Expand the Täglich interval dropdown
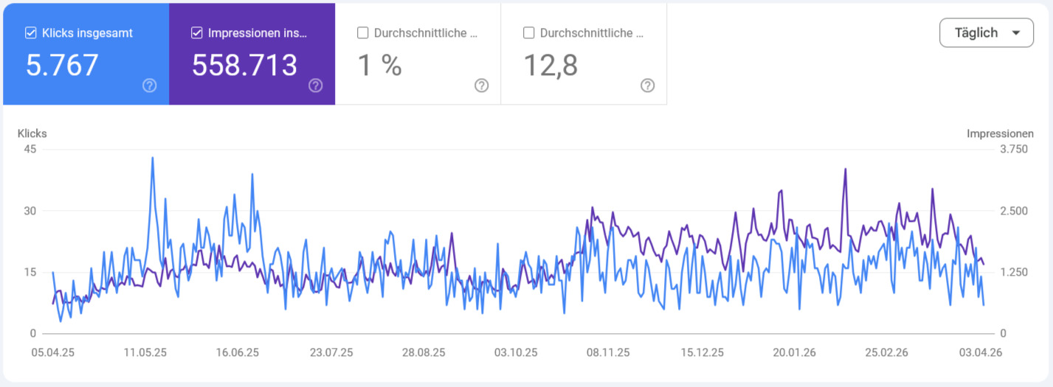 (986, 33)
